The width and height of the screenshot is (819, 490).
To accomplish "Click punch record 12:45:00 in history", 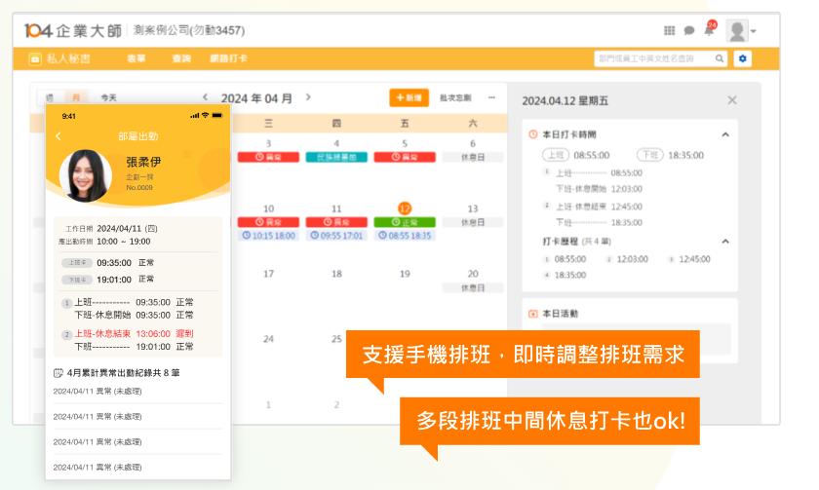I will click(694, 259).
